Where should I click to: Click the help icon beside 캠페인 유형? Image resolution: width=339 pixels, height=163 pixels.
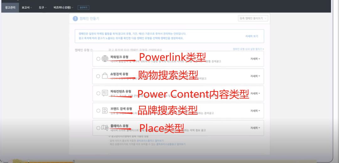coord(91,50)
